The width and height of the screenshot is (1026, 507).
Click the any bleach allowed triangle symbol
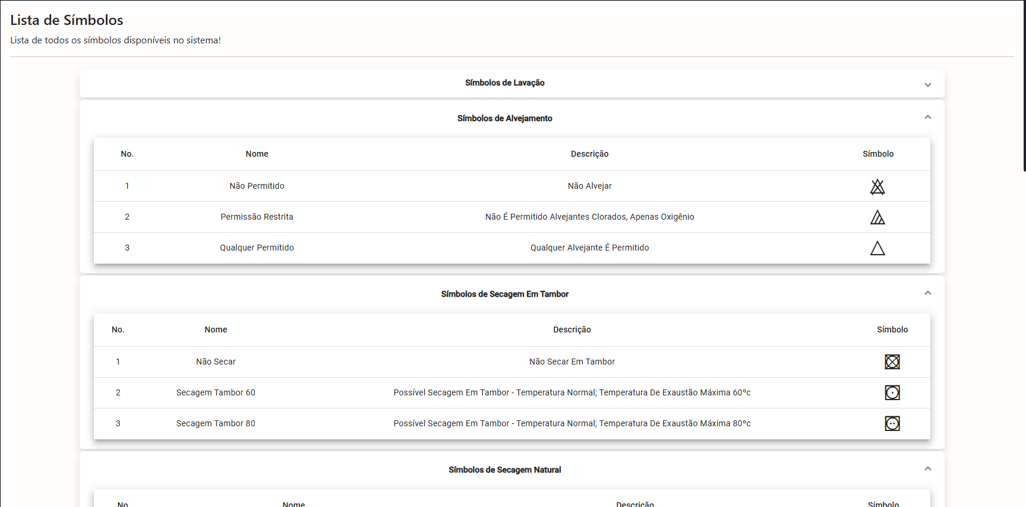click(877, 248)
